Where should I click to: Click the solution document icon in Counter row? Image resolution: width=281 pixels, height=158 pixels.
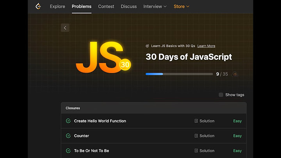pyautogui.click(x=196, y=136)
